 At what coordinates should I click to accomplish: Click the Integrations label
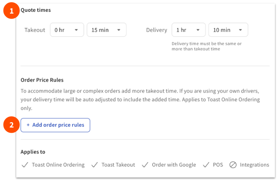[255, 165]
